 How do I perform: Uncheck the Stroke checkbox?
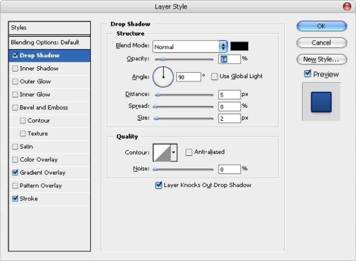15,199
